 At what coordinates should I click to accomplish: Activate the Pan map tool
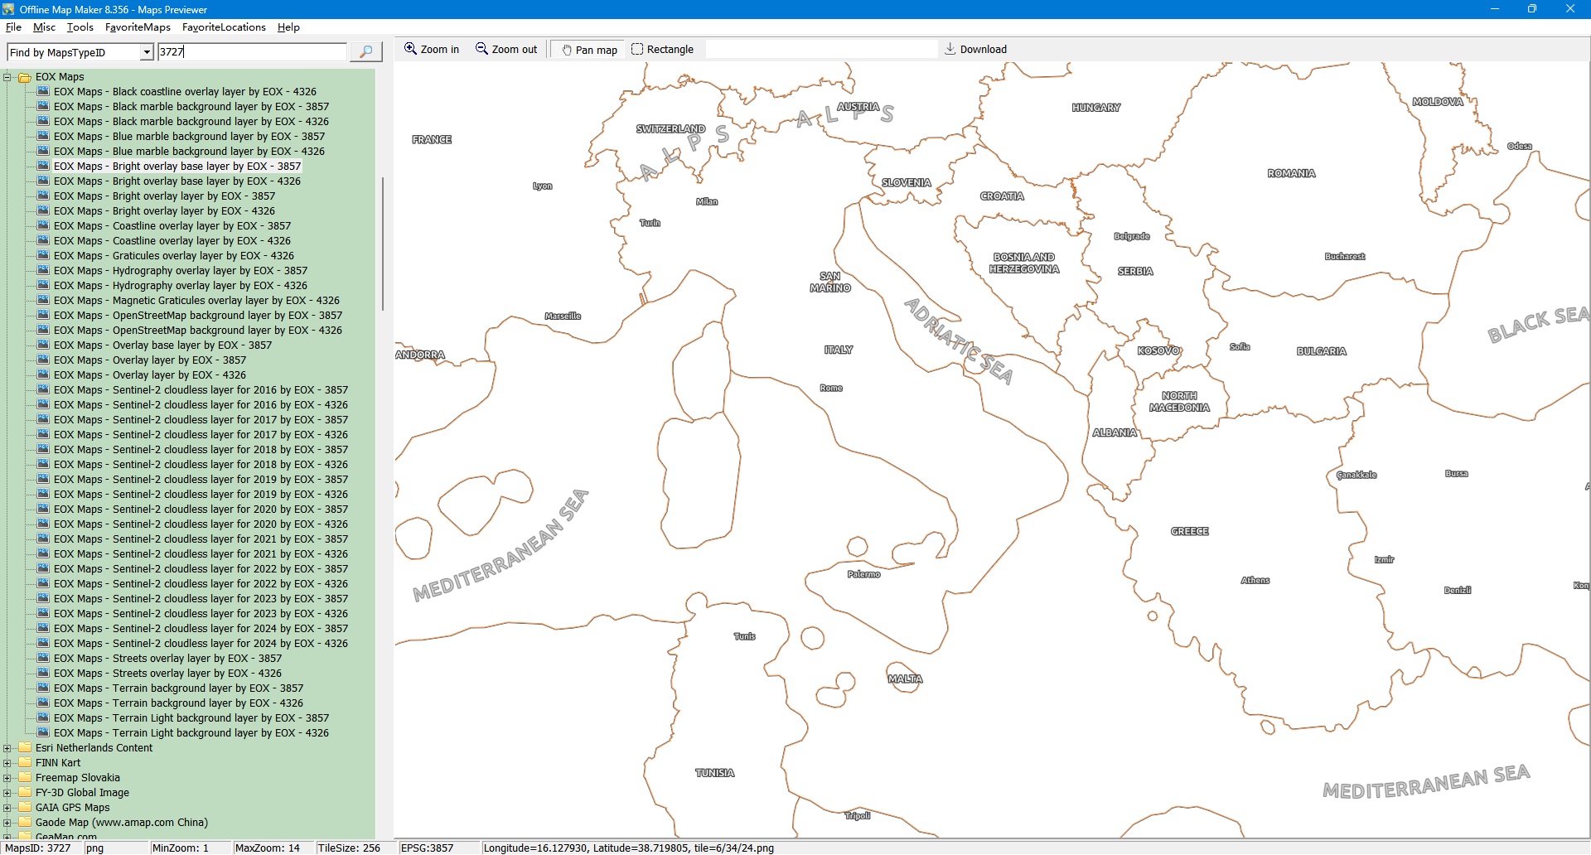589,50
